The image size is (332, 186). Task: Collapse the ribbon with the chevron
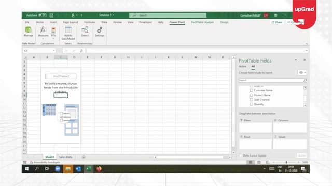307,44
